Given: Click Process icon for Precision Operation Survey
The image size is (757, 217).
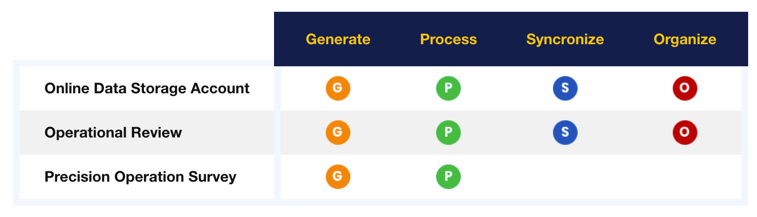Looking at the screenshot, I should 448,177.
